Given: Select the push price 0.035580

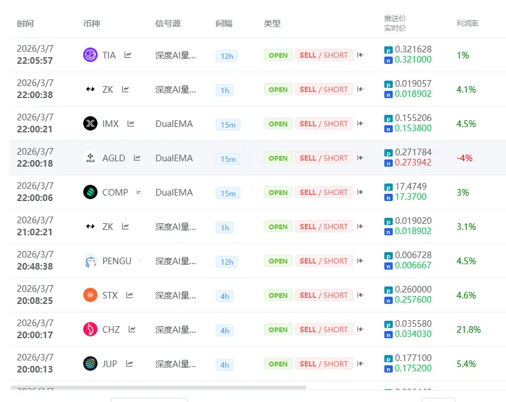Looking at the screenshot, I should pyautogui.click(x=413, y=324).
